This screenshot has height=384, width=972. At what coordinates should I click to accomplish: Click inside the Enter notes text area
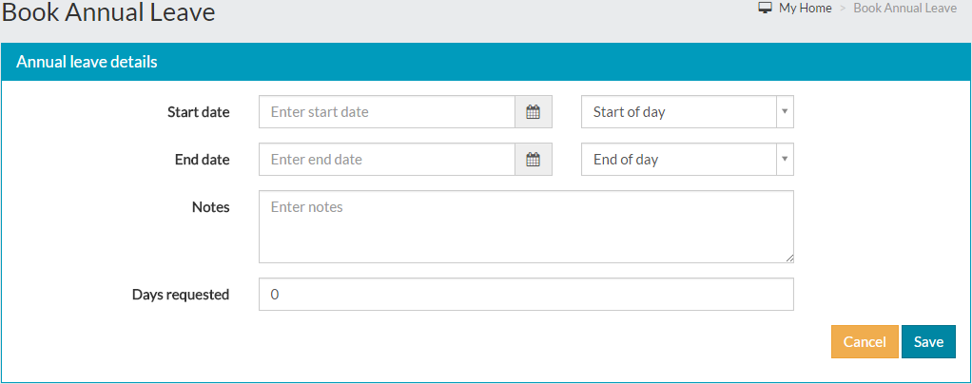[x=526, y=226]
